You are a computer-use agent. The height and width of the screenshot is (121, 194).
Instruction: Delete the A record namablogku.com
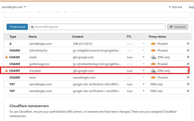point(188,43)
